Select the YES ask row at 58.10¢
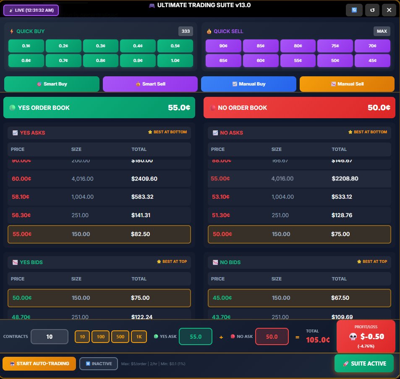Image resolution: width=400 pixels, height=379 pixels. (x=99, y=197)
